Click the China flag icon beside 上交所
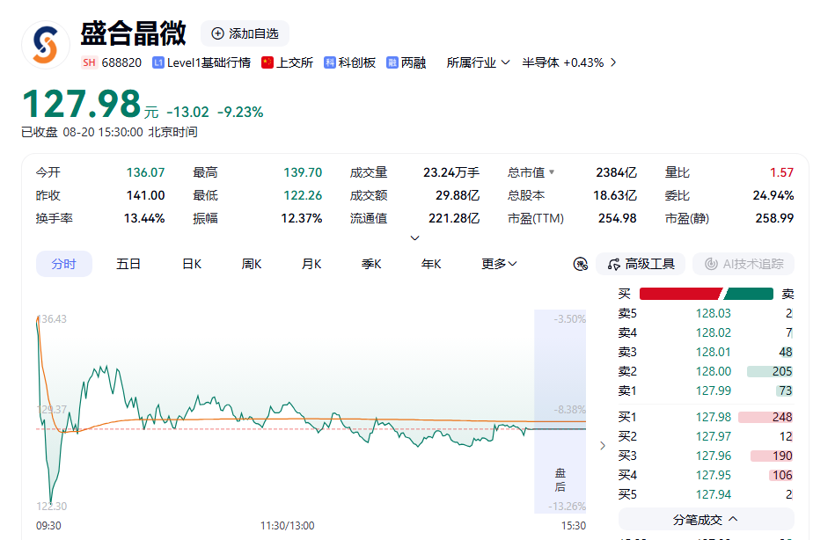This screenshot has height=540, width=813. tap(267, 62)
